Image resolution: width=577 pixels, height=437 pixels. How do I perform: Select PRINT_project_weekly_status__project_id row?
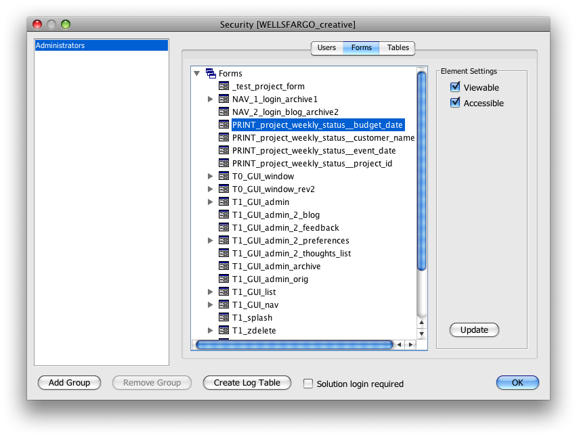pyautogui.click(x=312, y=163)
